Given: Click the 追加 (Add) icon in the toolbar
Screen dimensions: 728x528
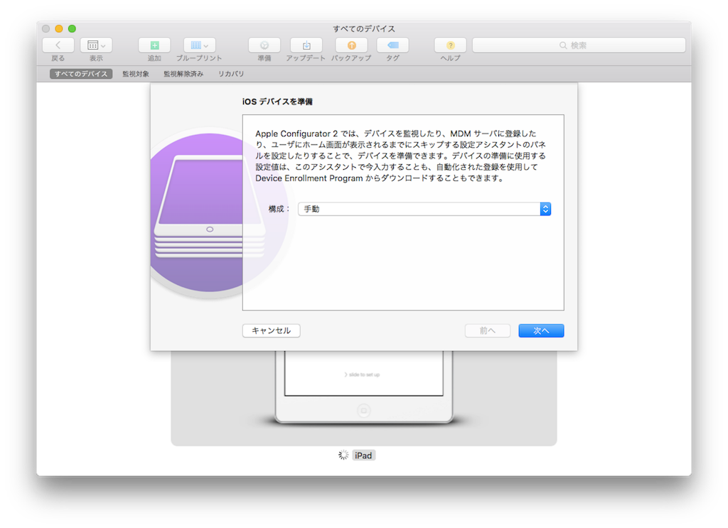Looking at the screenshot, I should tap(153, 45).
